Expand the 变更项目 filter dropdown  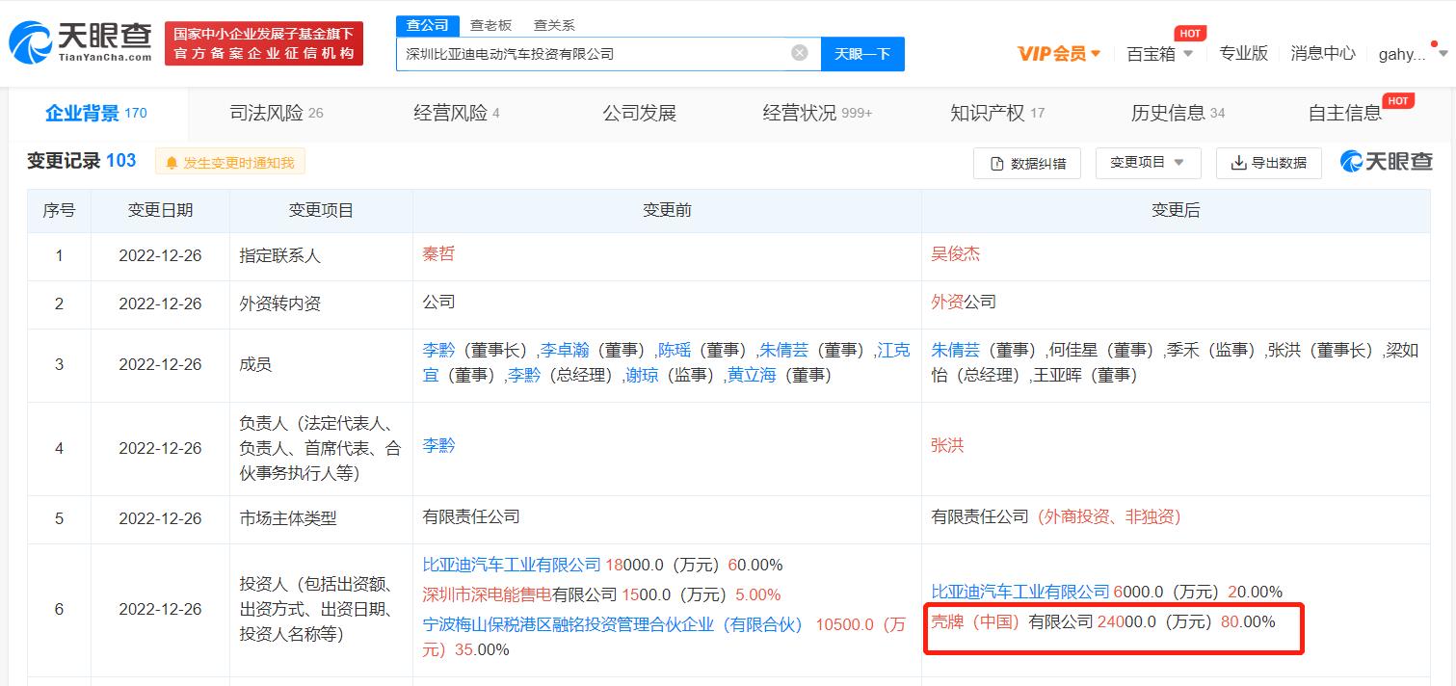point(1148,163)
